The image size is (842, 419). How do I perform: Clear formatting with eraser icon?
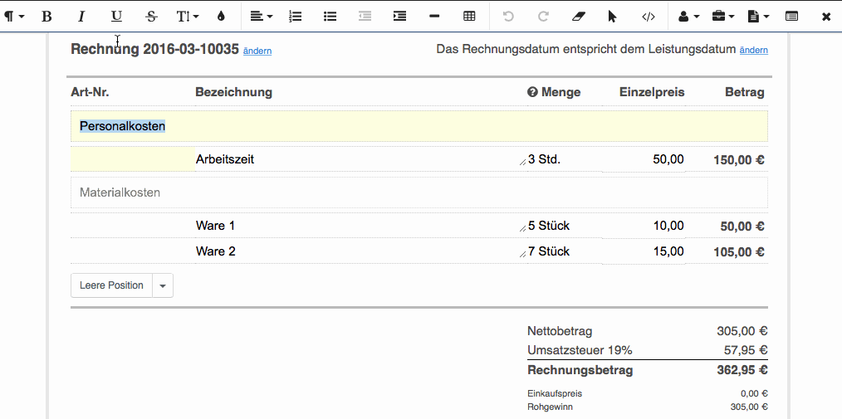click(578, 17)
